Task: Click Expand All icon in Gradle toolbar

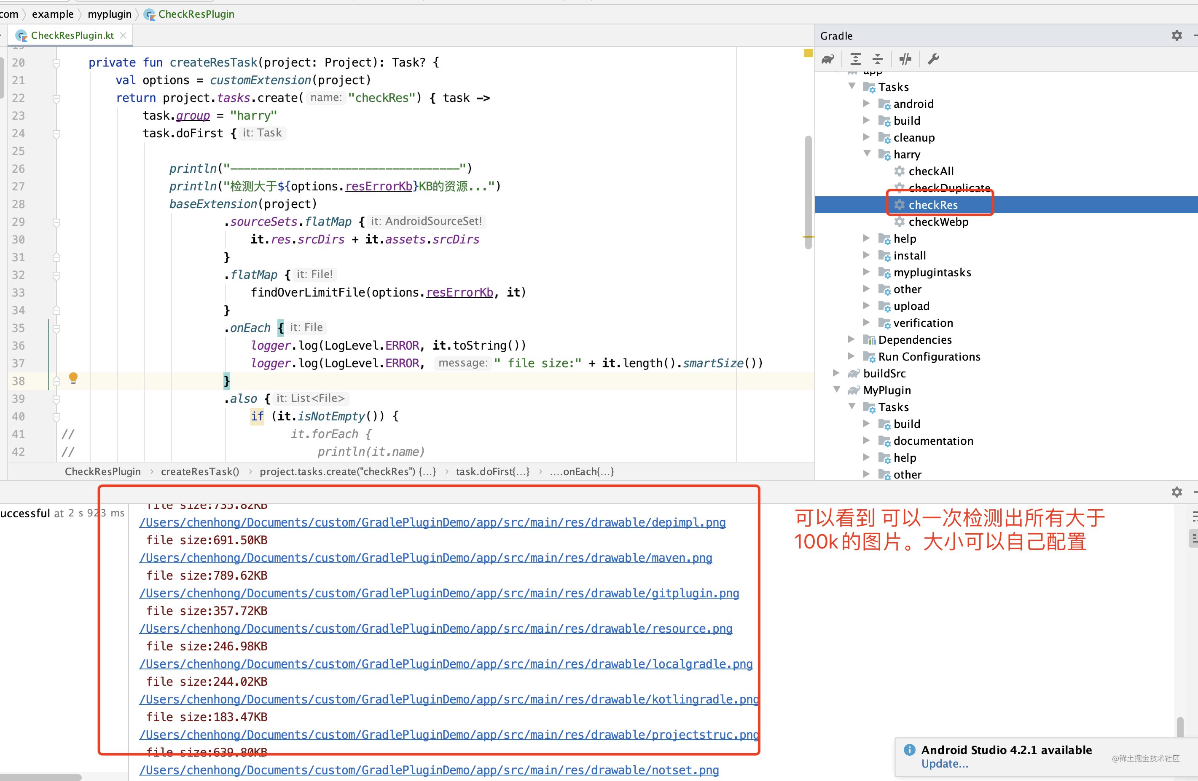Action: (x=855, y=59)
